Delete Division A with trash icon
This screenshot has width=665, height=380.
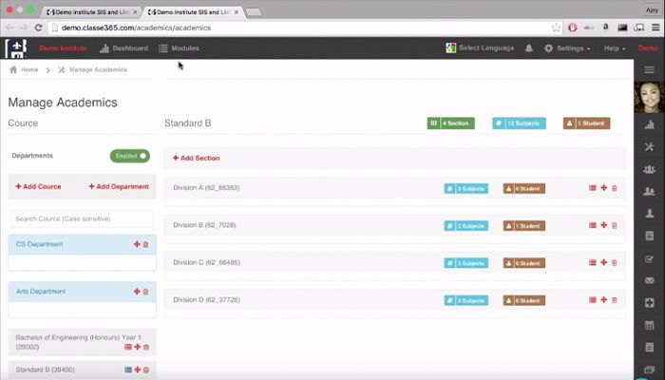(x=614, y=188)
